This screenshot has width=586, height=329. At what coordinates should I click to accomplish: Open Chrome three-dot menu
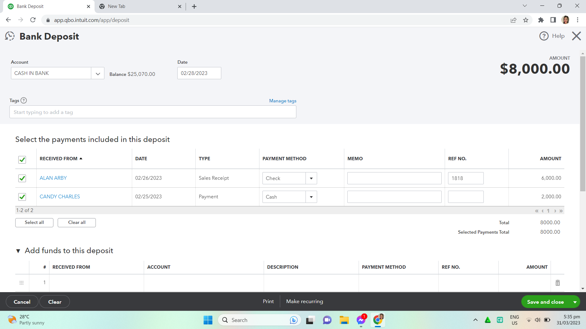click(x=577, y=20)
